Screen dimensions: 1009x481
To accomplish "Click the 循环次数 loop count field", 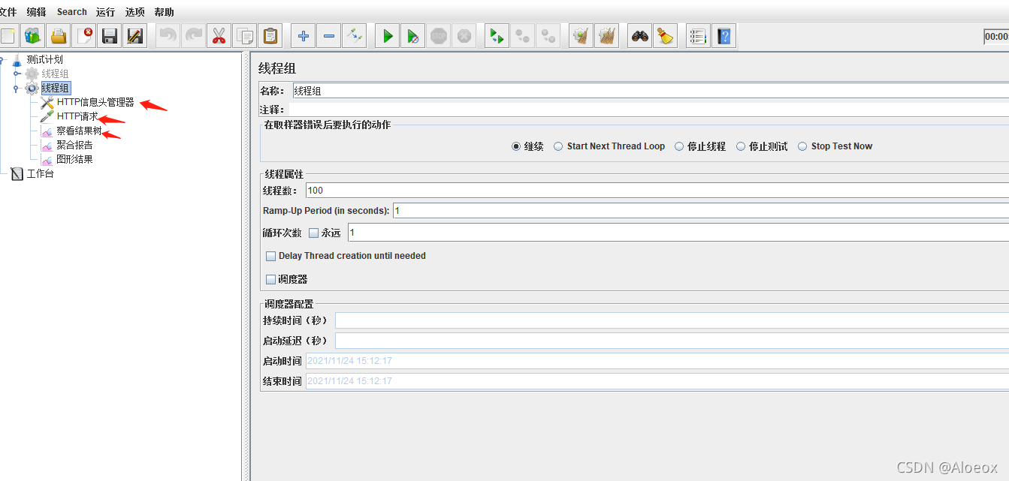I will pyautogui.click(x=678, y=233).
